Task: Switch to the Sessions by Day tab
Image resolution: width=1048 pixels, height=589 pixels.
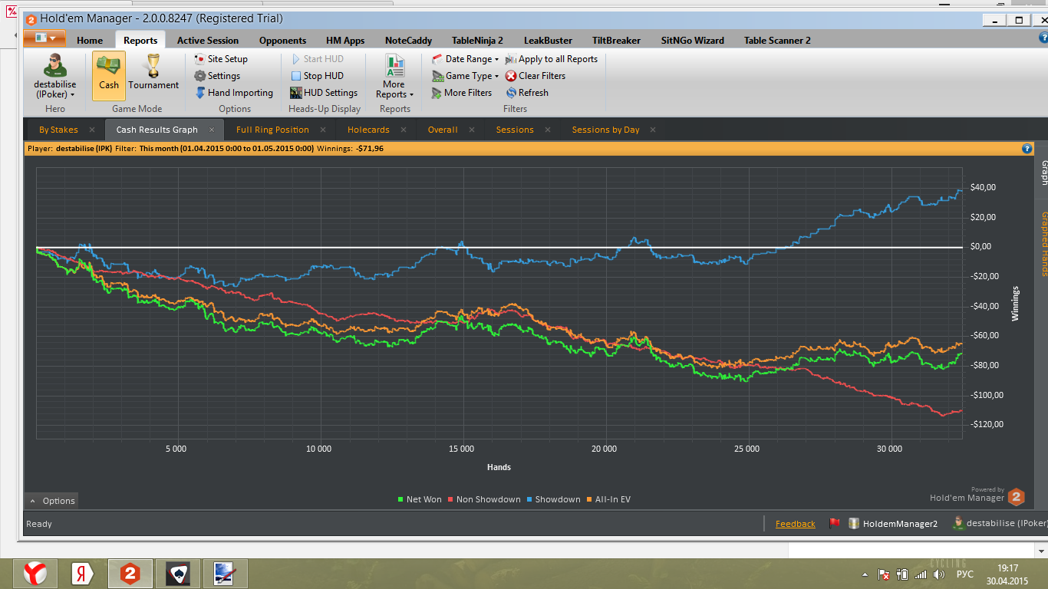Action: (x=605, y=130)
